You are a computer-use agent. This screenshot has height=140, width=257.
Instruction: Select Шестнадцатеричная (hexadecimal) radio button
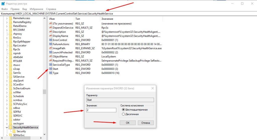pyautogui.click(x=123, y=110)
